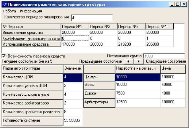Screen dimensions: 189x128
Task: Select the Центры row header
Action: [99, 77]
